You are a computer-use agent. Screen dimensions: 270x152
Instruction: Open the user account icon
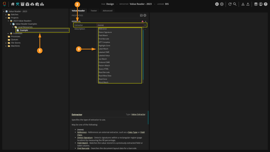coord(261,4)
